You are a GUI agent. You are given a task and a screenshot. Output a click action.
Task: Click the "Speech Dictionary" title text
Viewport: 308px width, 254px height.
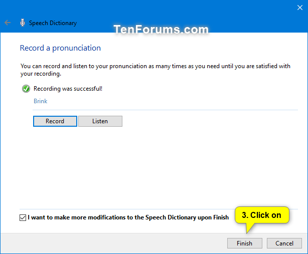click(x=53, y=23)
